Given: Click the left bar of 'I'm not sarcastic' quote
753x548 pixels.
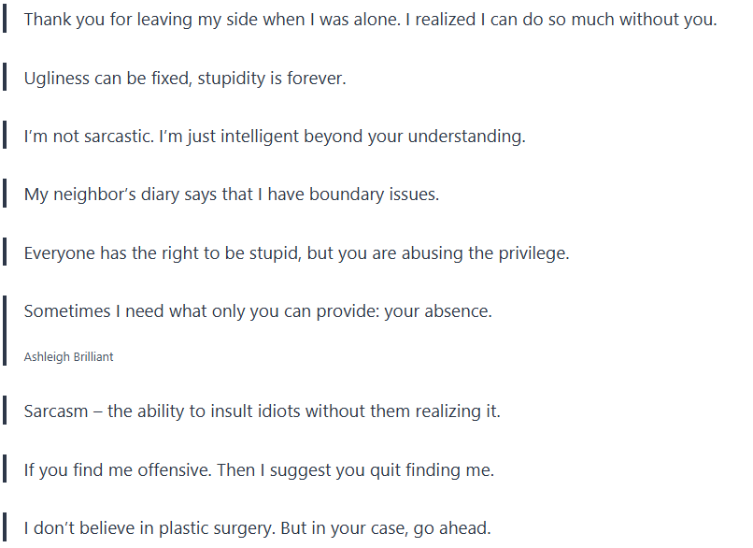Looking at the screenshot, I should tap(6, 137).
